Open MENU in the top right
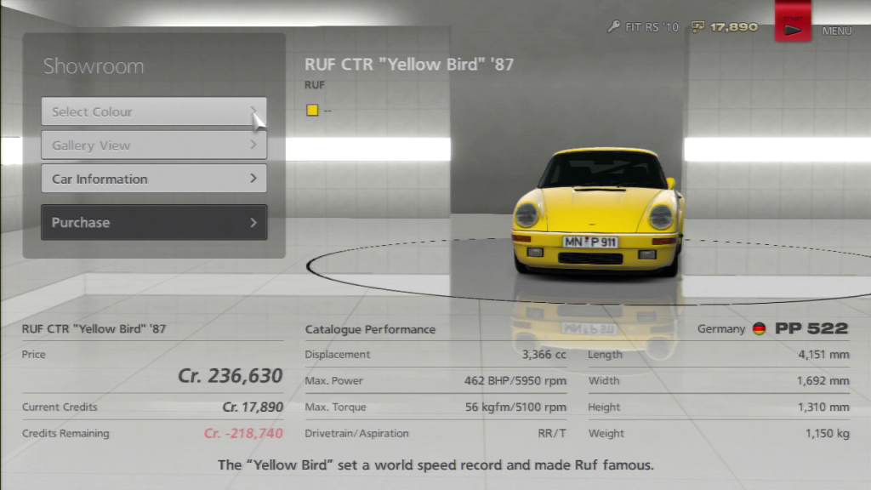Image resolution: width=871 pixels, height=490 pixels. pos(837,31)
